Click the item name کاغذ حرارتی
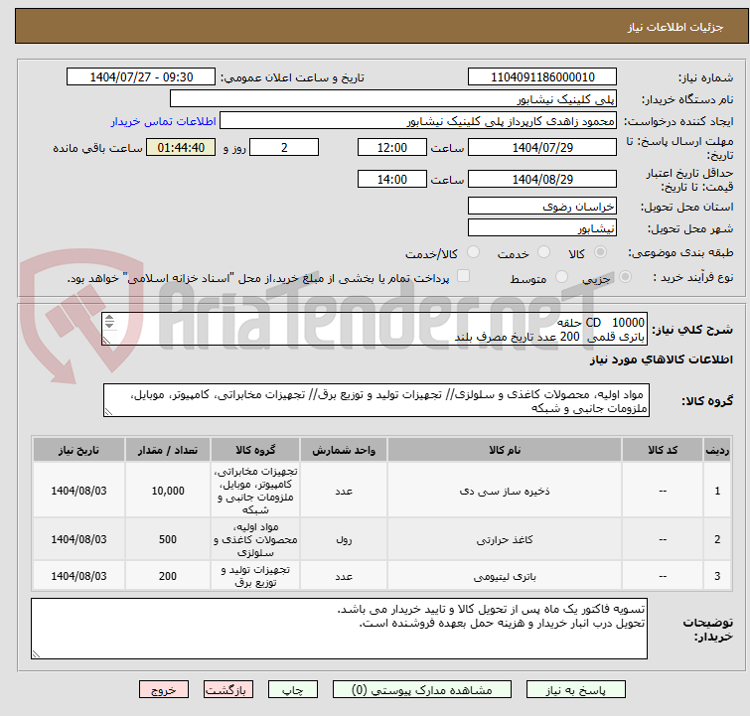The width and height of the screenshot is (750, 716). pos(505,539)
